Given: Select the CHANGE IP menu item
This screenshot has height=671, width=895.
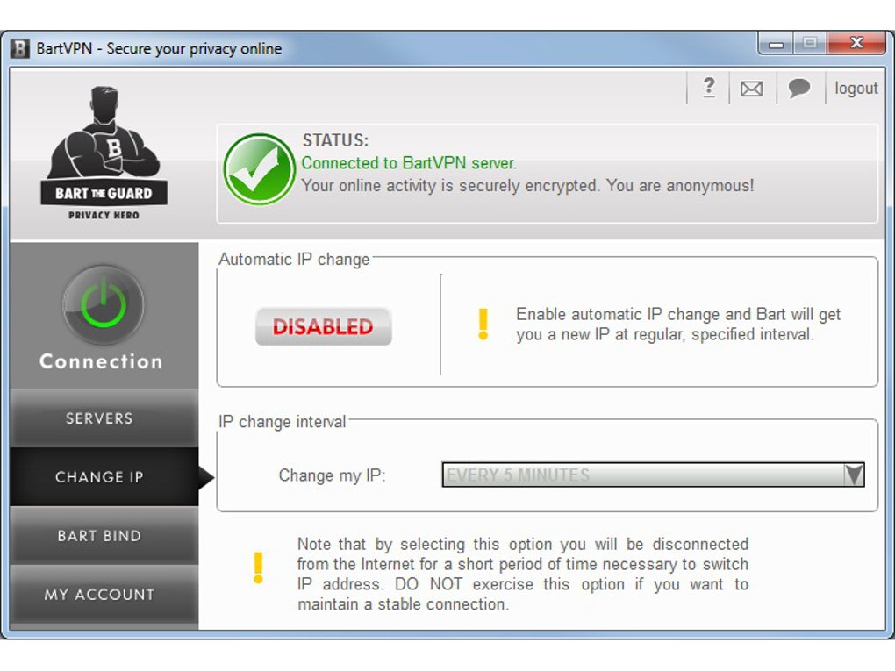Looking at the screenshot, I should coord(104,477).
